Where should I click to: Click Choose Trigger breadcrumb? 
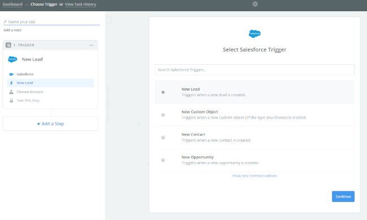(x=44, y=4)
